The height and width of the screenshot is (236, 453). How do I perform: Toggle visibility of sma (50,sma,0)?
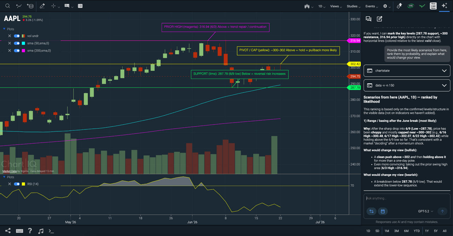pyautogui.click(x=17, y=43)
